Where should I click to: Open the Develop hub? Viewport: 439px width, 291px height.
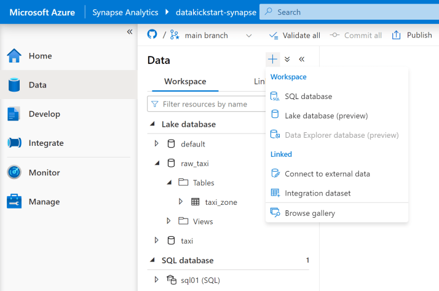pos(44,114)
